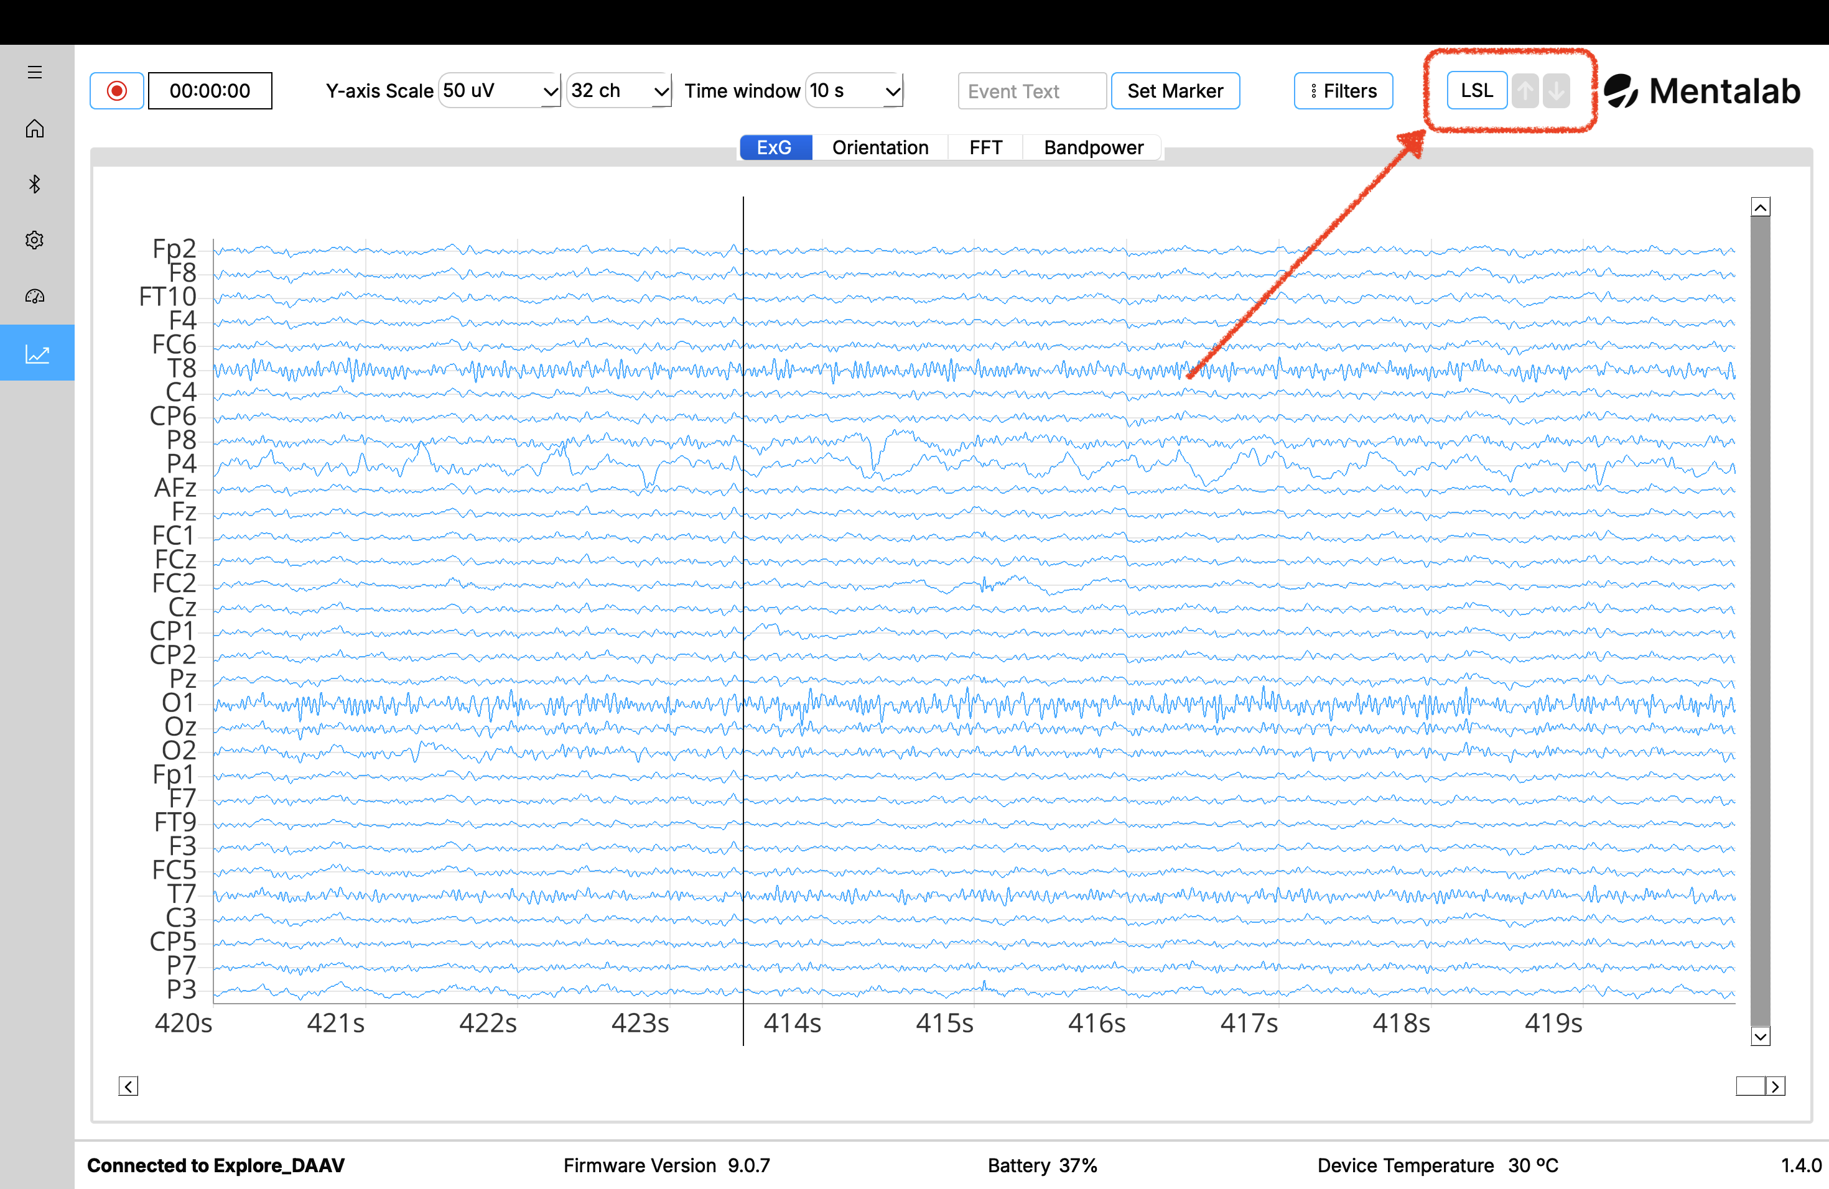Expand the 32 ch channel dropdown
1829x1189 pixels.
coord(620,91)
